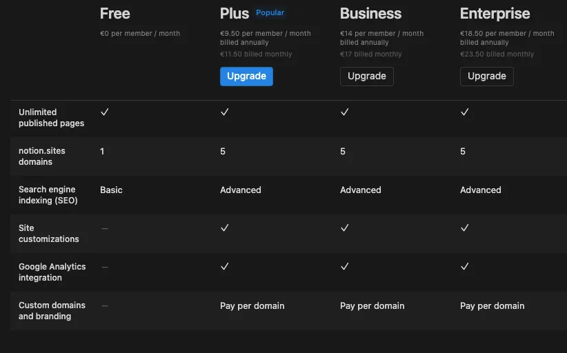
Task: Click the Free dash for Google Analytics integration
Action: [x=105, y=267]
